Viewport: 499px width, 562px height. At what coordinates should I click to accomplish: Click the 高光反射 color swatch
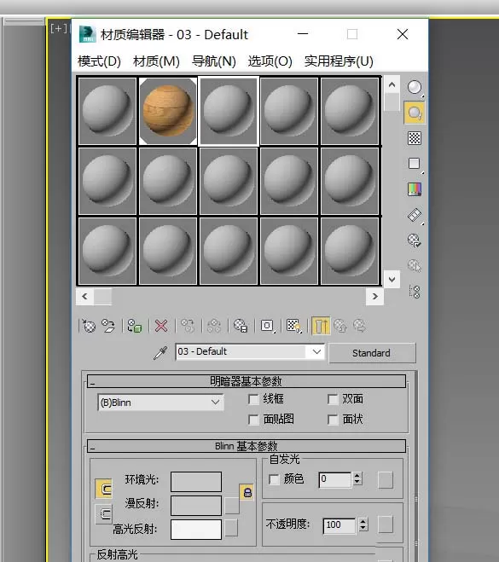[196, 530]
